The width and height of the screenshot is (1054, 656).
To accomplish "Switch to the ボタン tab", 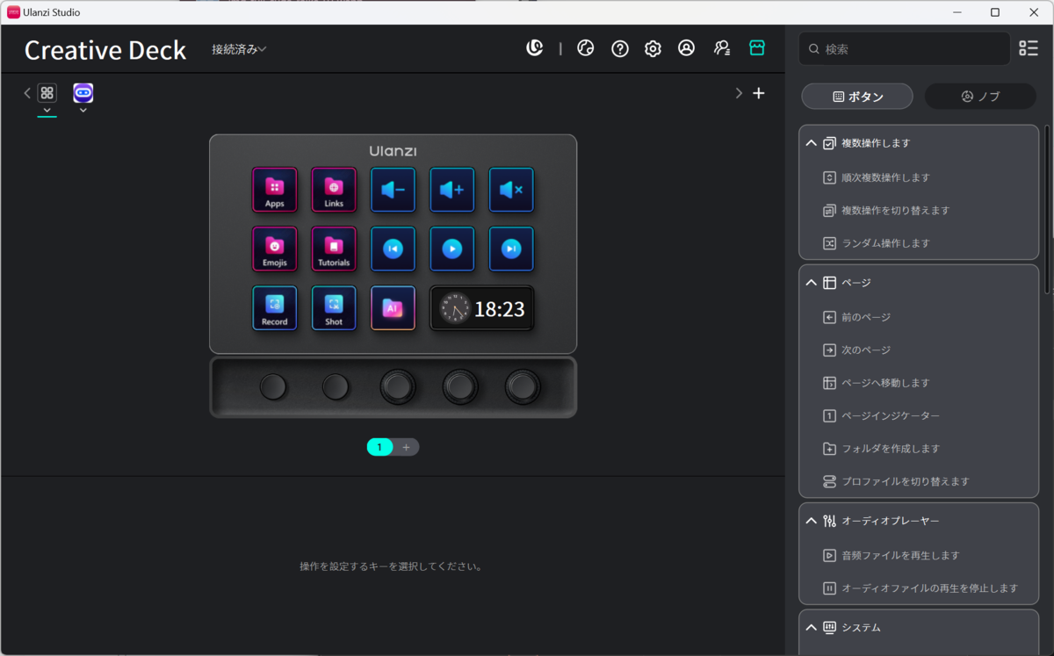I will pyautogui.click(x=857, y=97).
